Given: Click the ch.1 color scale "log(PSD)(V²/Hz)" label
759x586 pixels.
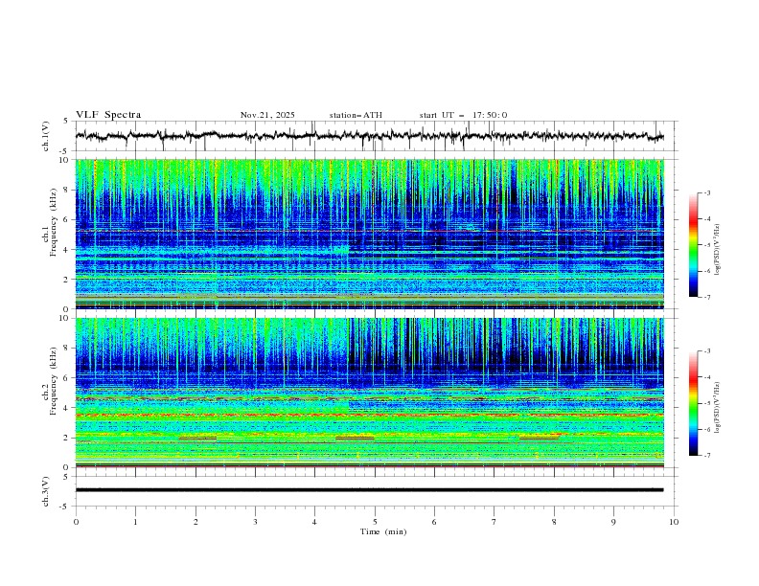Looking at the screenshot, I should click(x=717, y=249).
